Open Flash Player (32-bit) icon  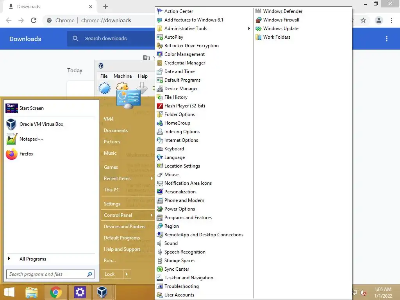pyautogui.click(x=160, y=106)
